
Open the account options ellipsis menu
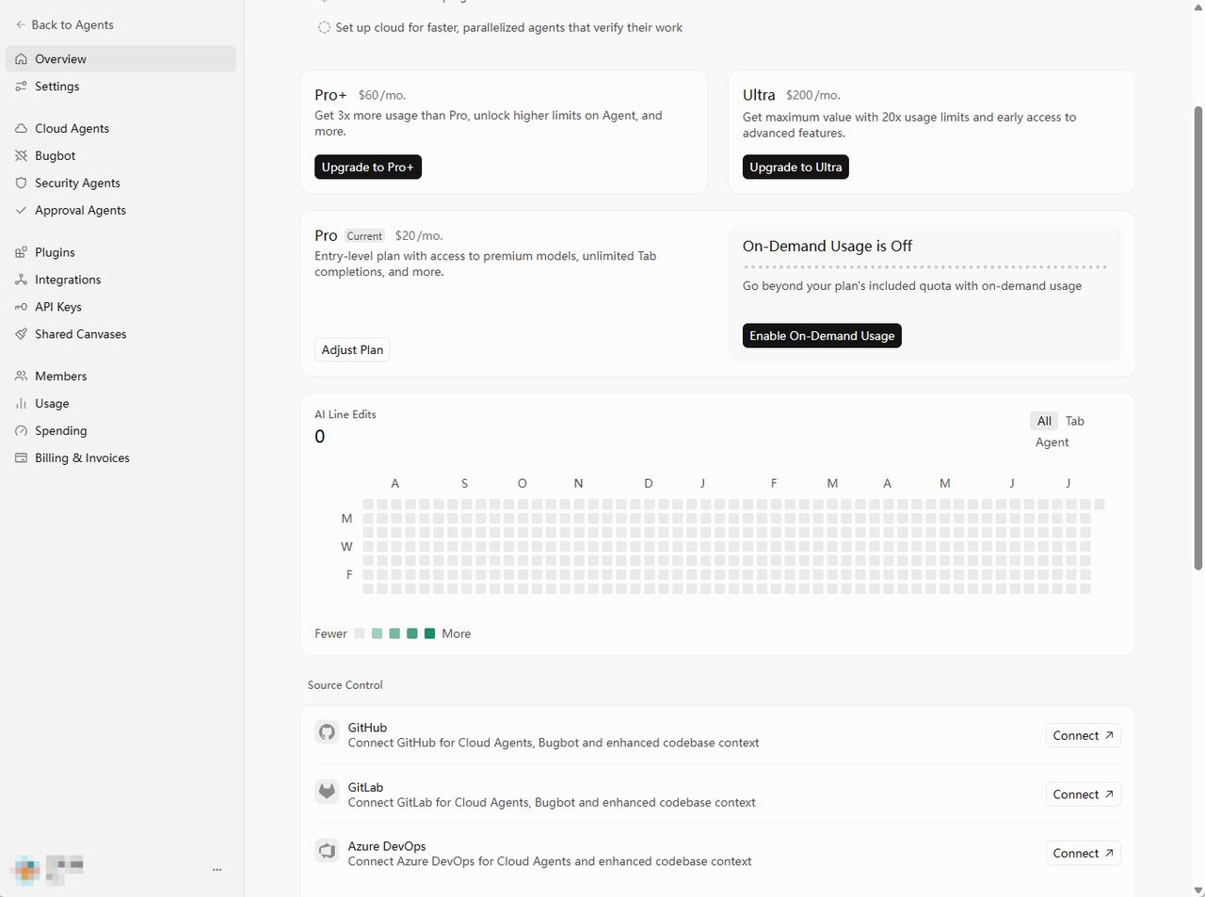pos(217,870)
